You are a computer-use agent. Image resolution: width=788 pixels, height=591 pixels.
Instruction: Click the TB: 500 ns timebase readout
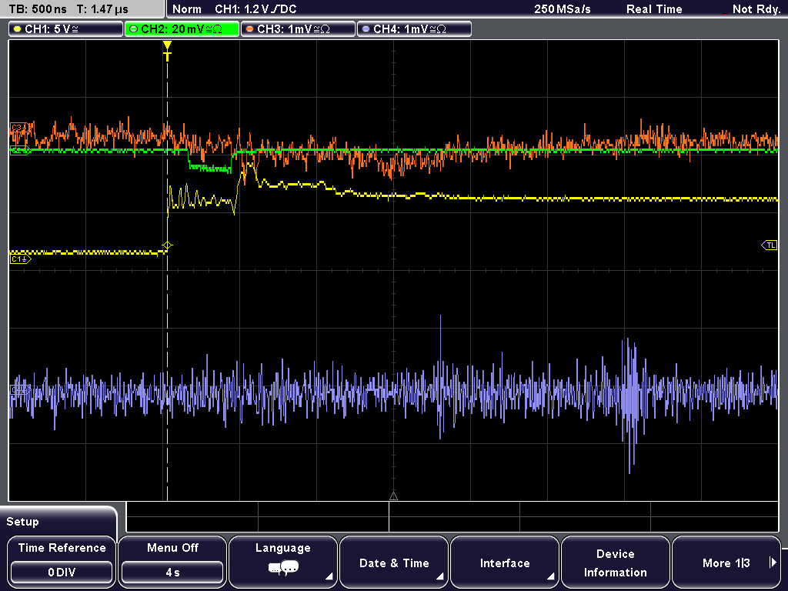[x=38, y=9]
